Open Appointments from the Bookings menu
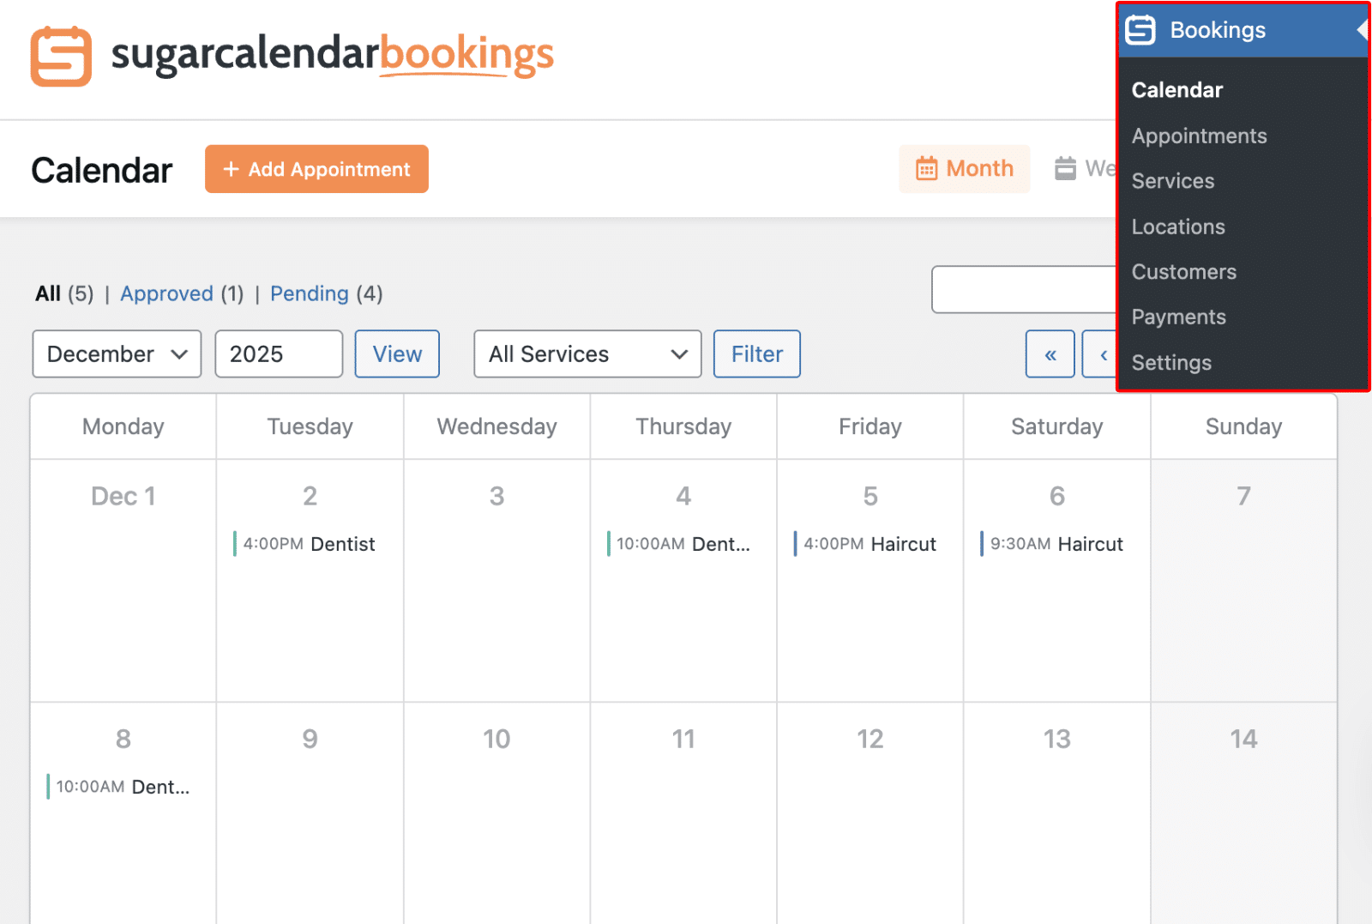The width and height of the screenshot is (1372, 924). tap(1199, 135)
